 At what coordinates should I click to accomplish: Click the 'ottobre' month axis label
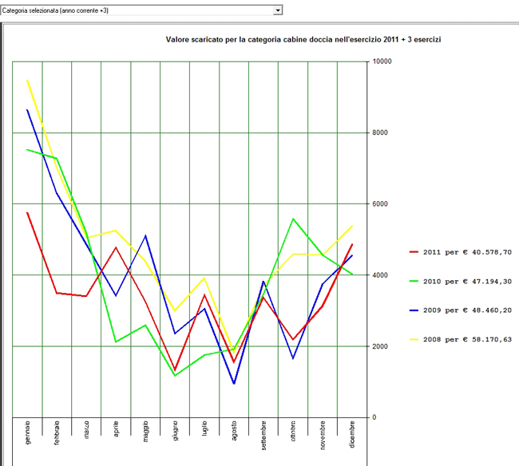click(293, 431)
